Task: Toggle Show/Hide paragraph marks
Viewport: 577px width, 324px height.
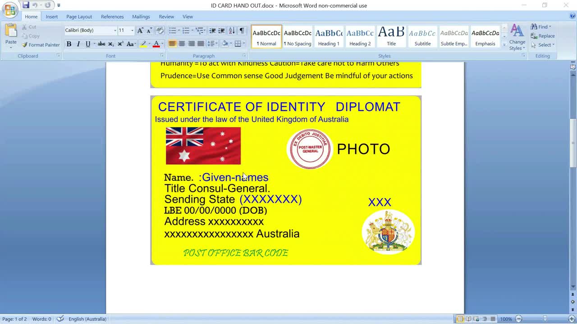Action: (x=242, y=30)
